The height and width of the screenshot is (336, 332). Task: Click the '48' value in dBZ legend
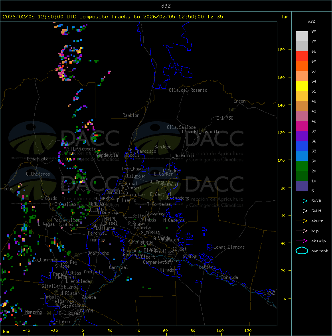tap(314, 101)
